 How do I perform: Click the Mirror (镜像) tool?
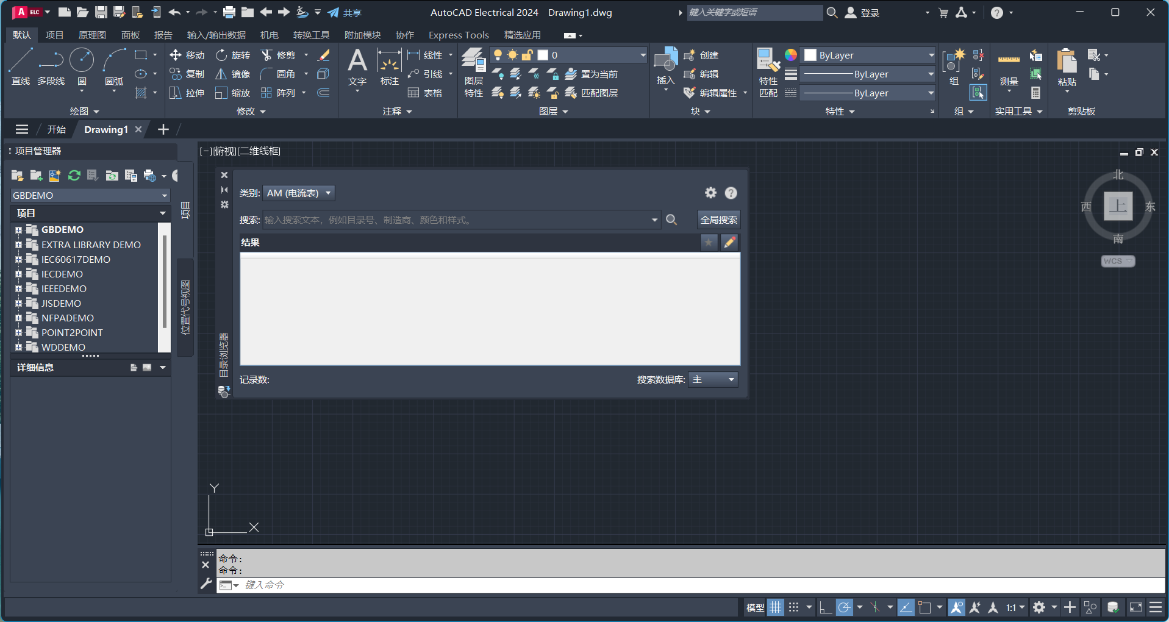[x=233, y=74]
